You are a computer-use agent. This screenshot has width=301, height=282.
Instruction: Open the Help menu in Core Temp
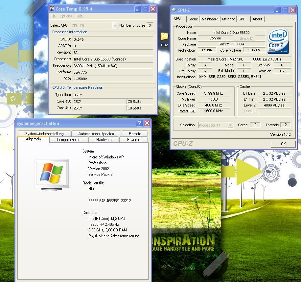pos(79,16)
